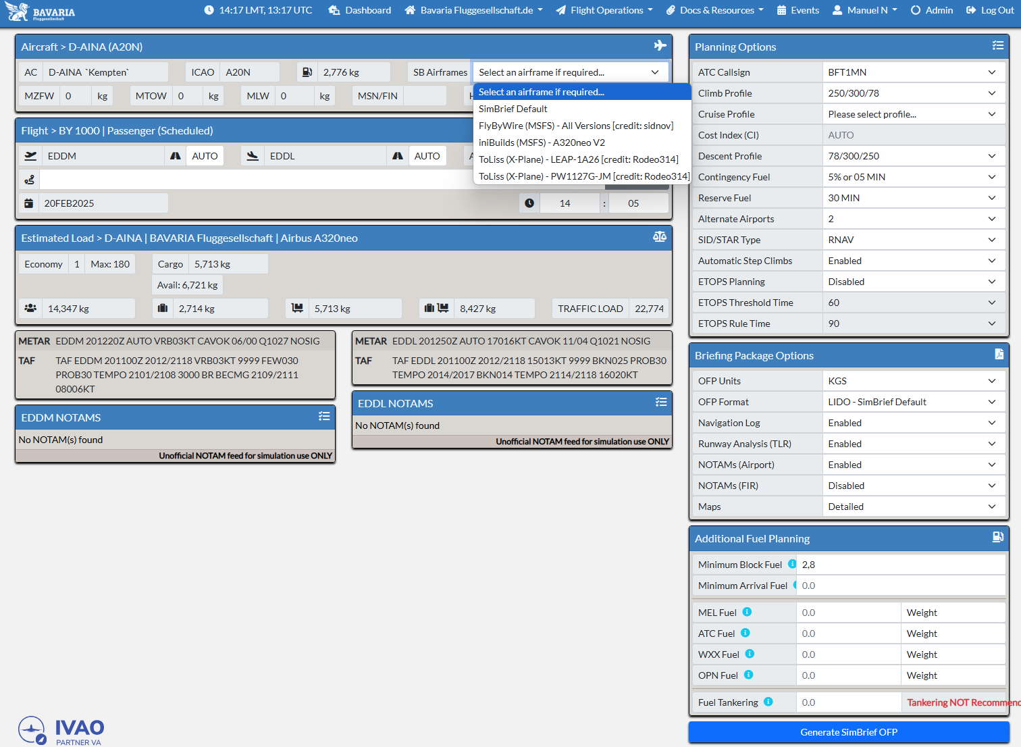Click the calendar icon beside 20FEB2025
This screenshot has width=1021, height=747.
pyautogui.click(x=28, y=203)
